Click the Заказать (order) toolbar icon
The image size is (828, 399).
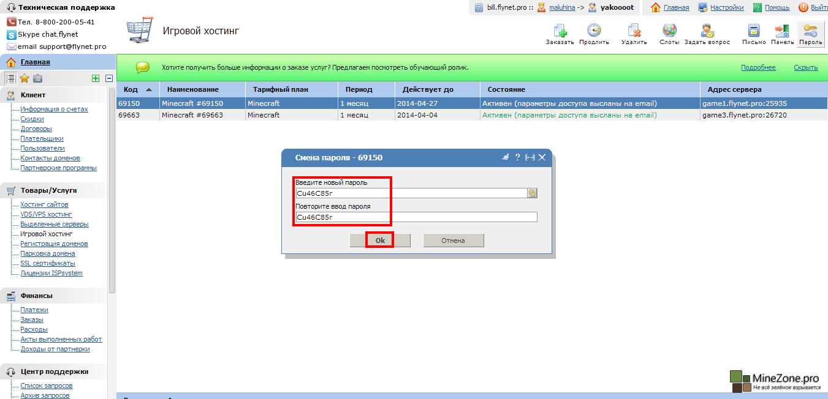pyautogui.click(x=560, y=31)
